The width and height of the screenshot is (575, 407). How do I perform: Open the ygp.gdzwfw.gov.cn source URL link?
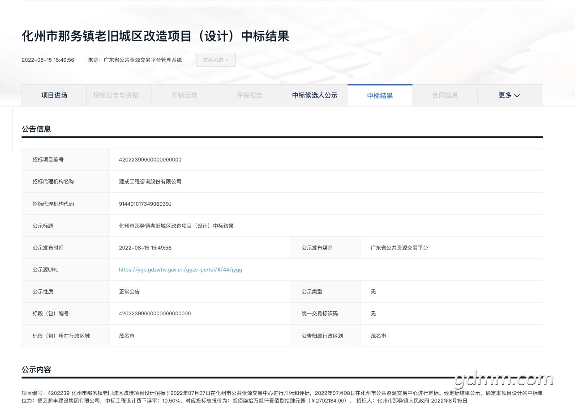pyautogui.click(x=180, y=270)
